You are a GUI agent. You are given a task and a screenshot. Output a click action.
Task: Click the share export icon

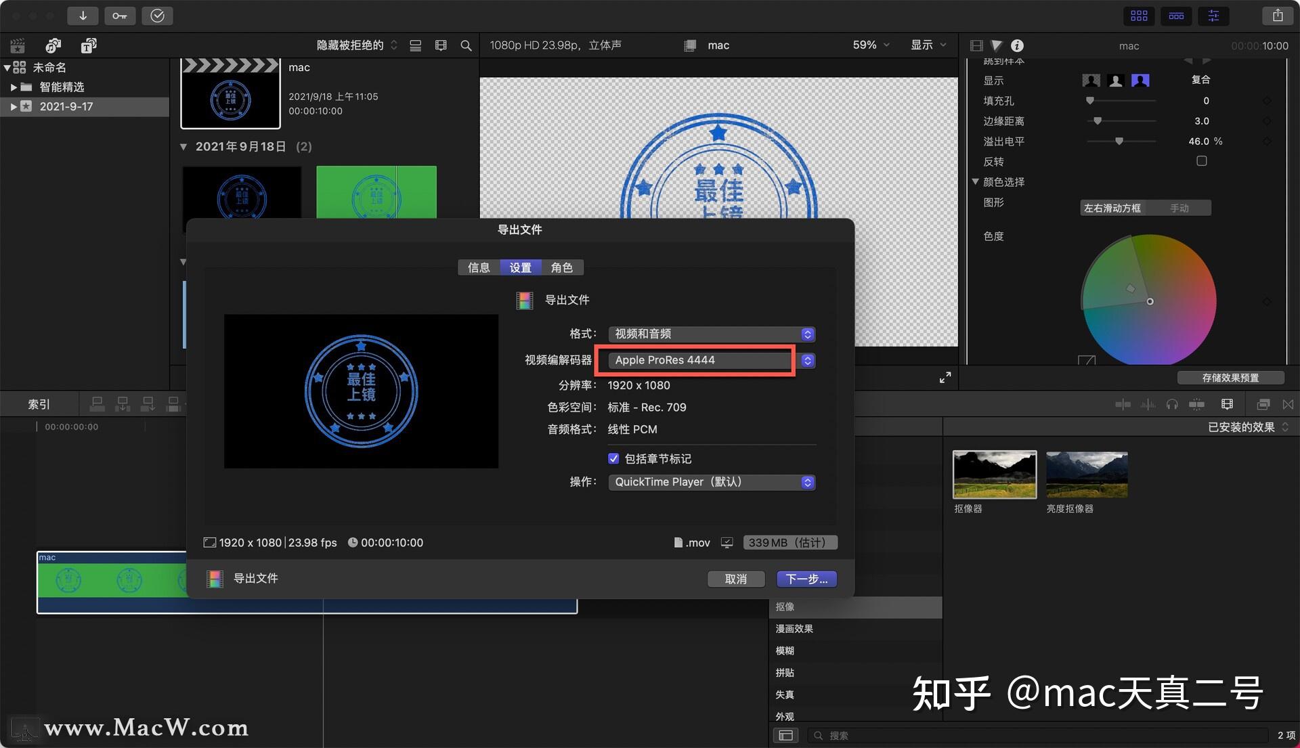click(1278, 16)
